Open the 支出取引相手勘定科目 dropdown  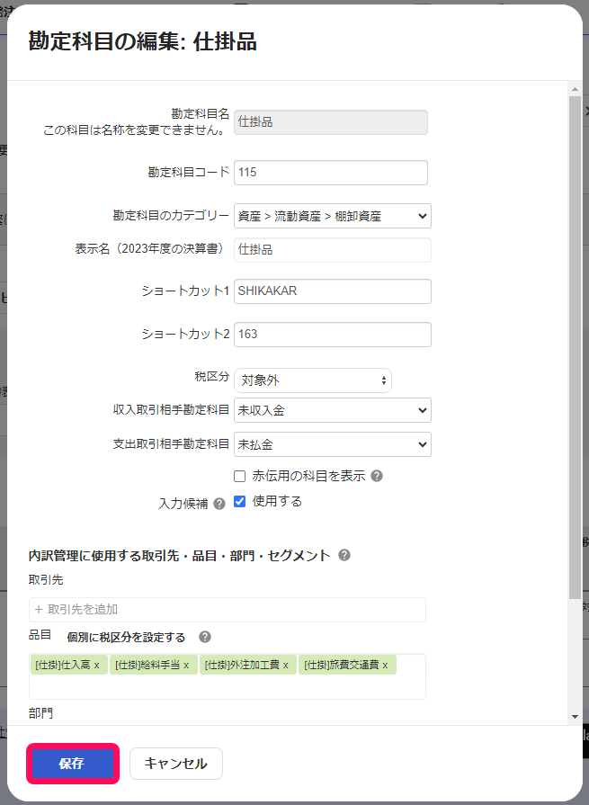click(333, 444)
